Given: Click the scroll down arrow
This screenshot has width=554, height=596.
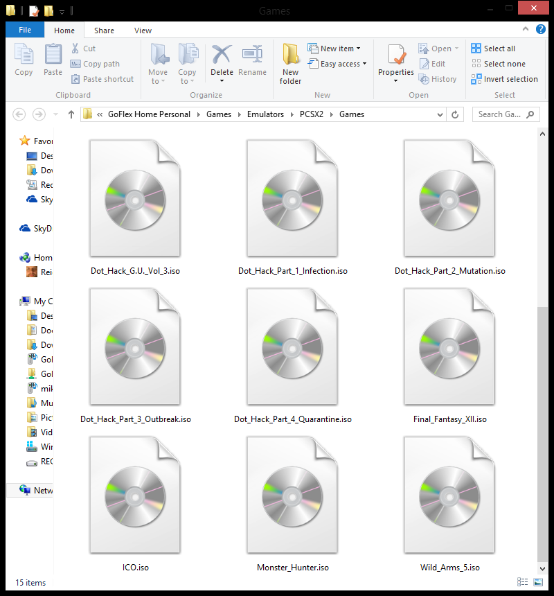Looking at the screenshot, I should (542, 569).
